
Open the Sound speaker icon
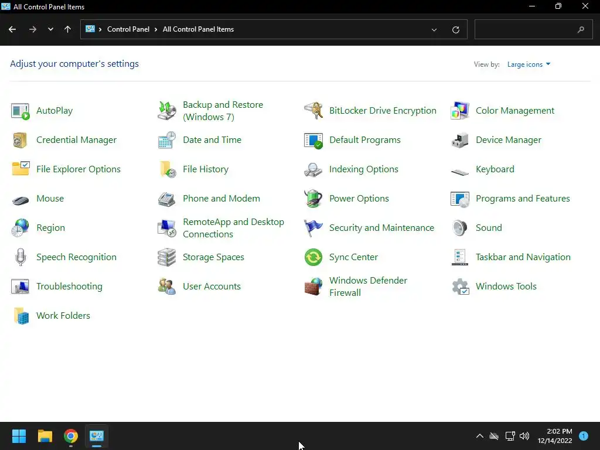point(459,228)
